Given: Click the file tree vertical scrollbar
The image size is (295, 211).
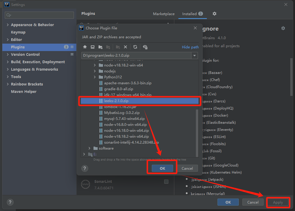Looking at the screenshot, I should [197, 133].
